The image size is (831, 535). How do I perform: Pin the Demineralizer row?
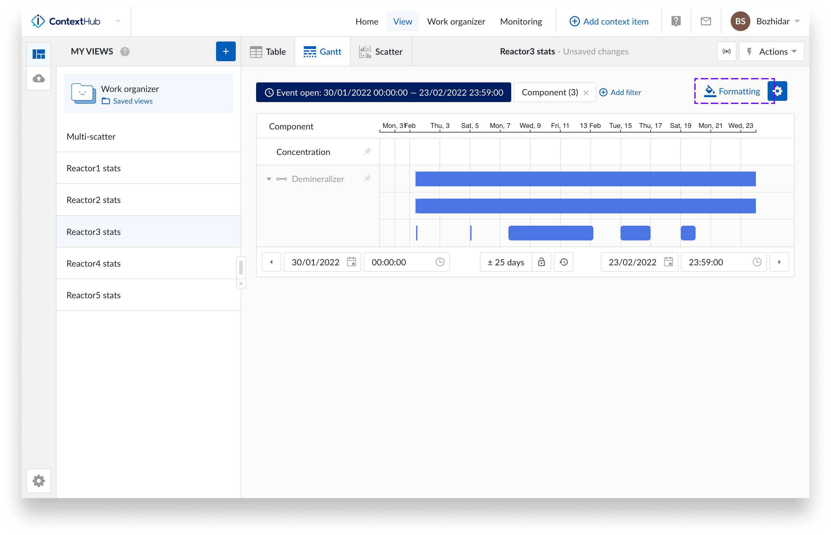(367, 179)
